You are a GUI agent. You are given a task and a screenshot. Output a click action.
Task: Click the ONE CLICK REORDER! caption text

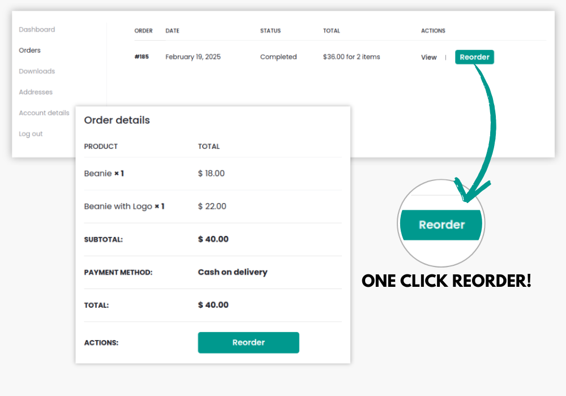coord(446,281)
